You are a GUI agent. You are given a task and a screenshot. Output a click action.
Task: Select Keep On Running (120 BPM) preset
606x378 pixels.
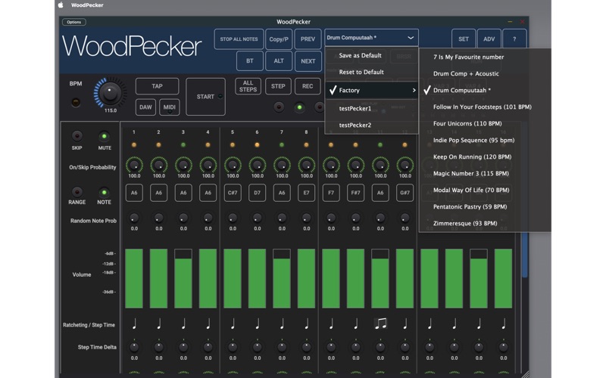click(x=485, y=156)
